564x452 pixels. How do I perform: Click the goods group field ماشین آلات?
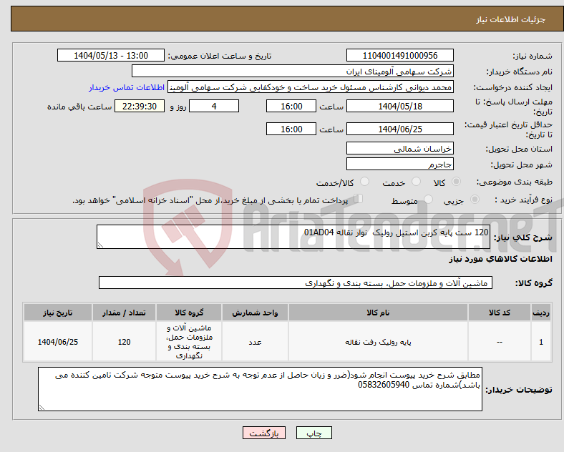pyautogui.click(x=296, y=282)
